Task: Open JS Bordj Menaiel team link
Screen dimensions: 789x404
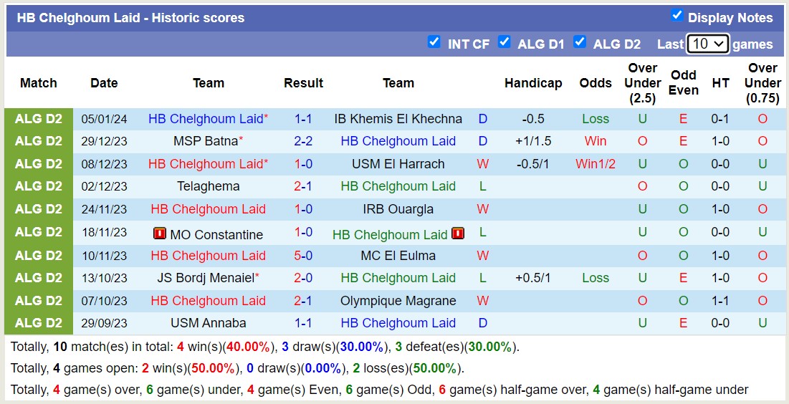Action: tap(205, 278)
